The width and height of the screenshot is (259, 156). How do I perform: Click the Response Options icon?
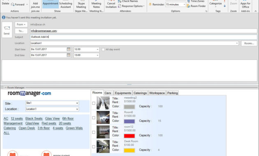tap(119, 6)
